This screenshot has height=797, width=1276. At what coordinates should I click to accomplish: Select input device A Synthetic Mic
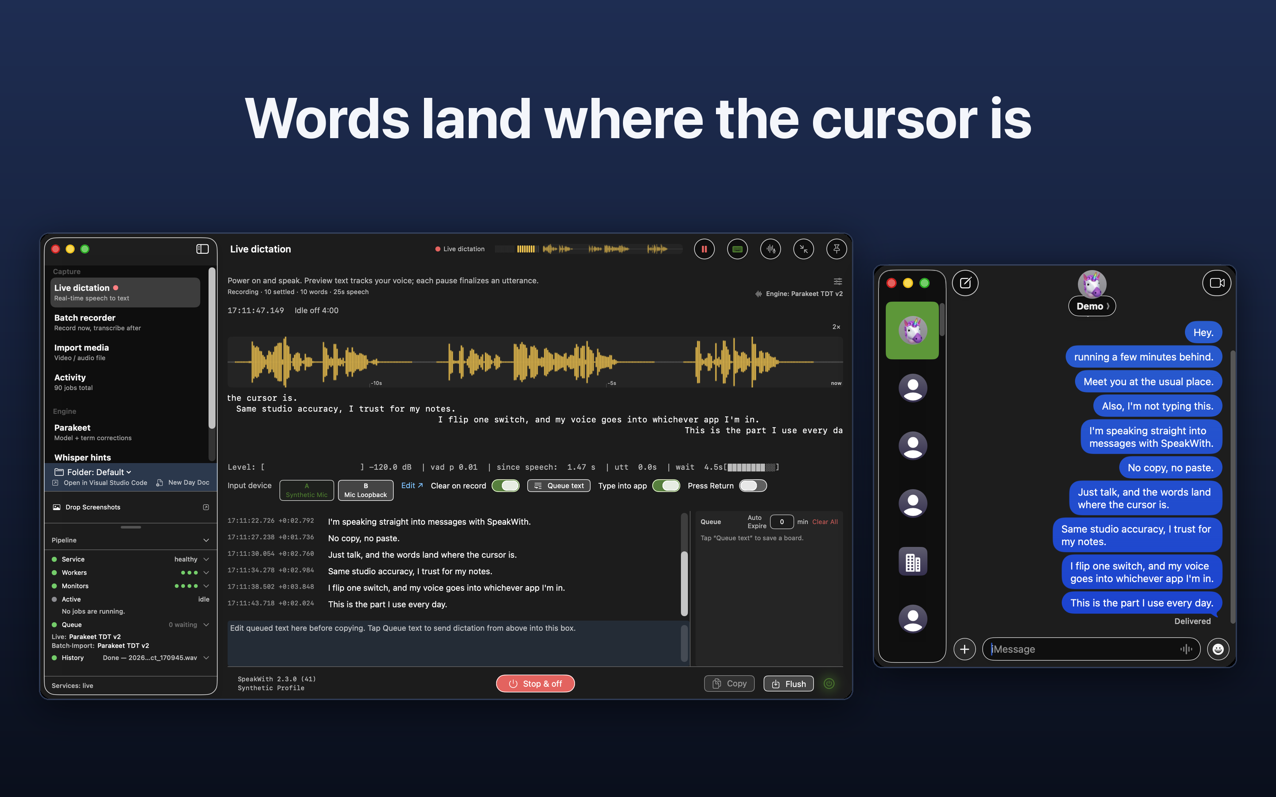tap(306, 490)
